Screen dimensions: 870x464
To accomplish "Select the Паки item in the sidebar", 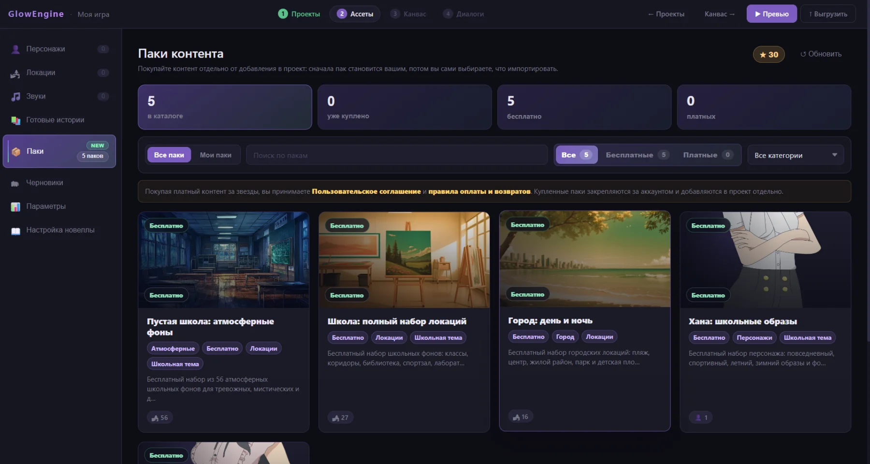I will coord(59,151).
